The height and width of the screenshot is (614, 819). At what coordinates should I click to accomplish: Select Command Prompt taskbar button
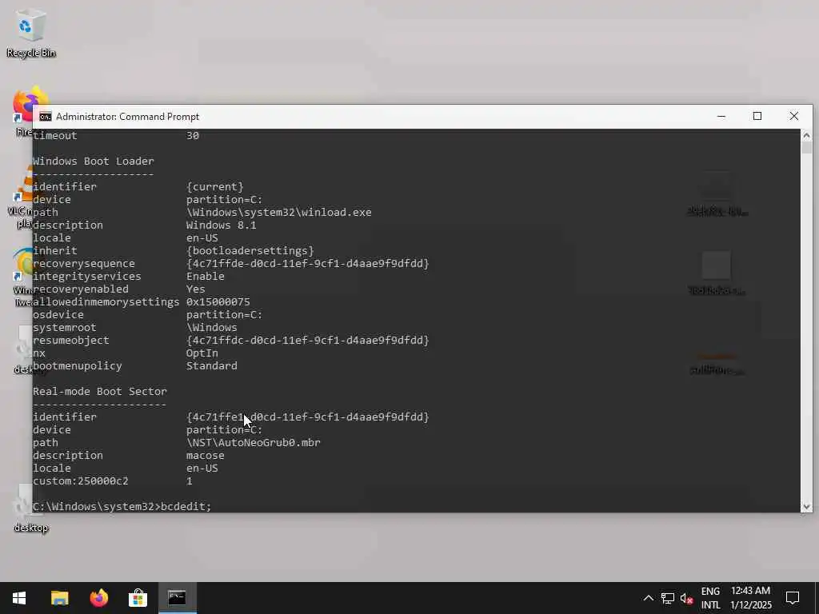pos(177,598)
